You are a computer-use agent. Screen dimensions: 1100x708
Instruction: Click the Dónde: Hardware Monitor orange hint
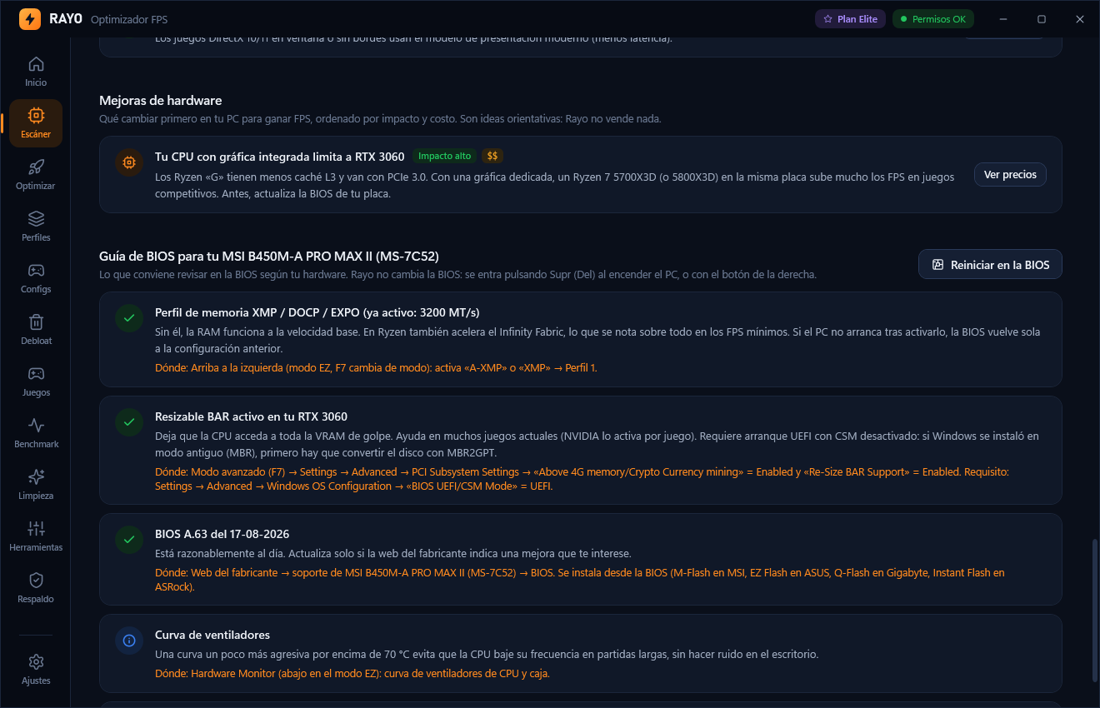tap(352, 673)
